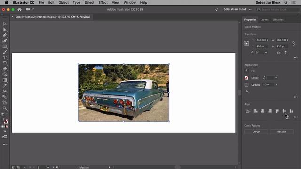Open the Window menu
This screenshot has width=301, height=169.
[130, 3]
